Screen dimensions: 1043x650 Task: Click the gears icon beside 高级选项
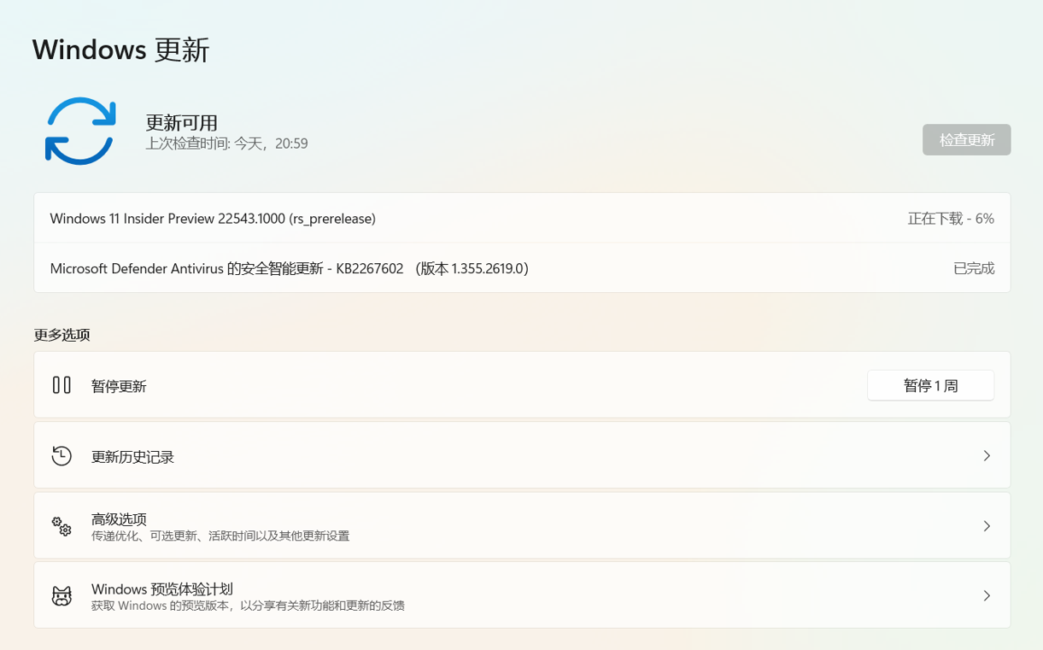point(62,526)
